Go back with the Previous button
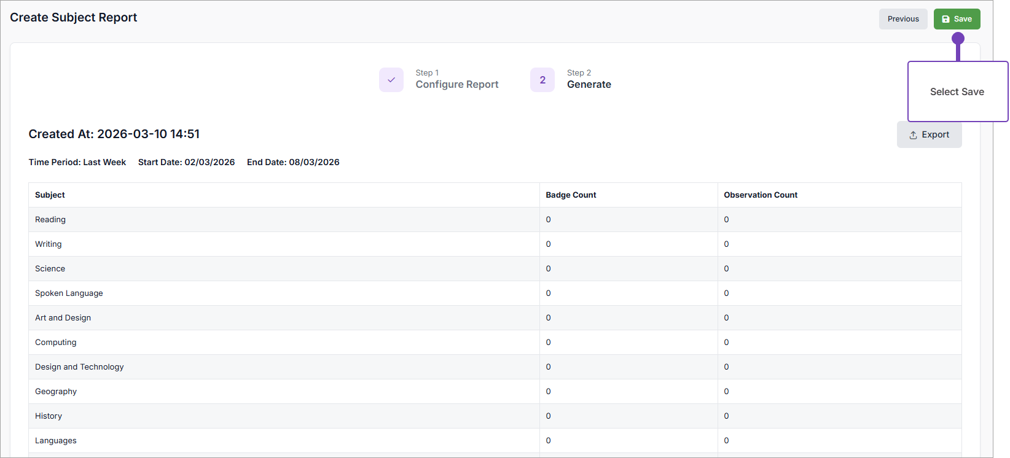1010x458 pixels. pyautogui.click(x=903, y=19)
